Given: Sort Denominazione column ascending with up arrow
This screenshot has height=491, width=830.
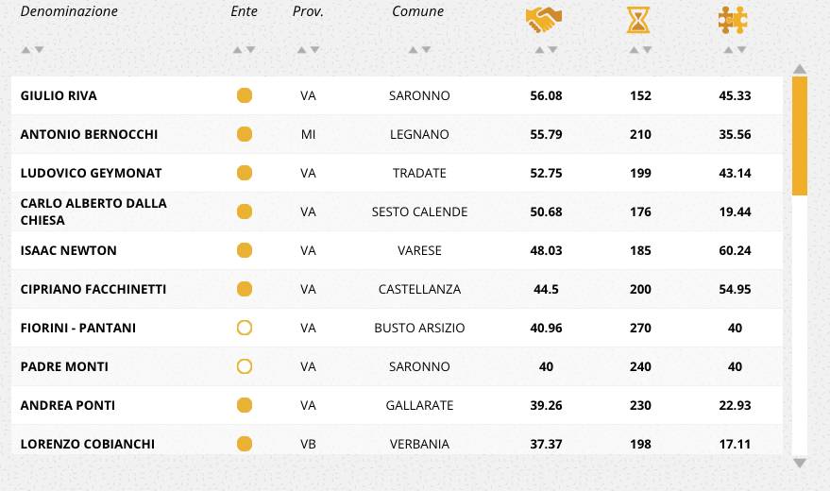Looking at the screenshot, I should pos(25,50).
